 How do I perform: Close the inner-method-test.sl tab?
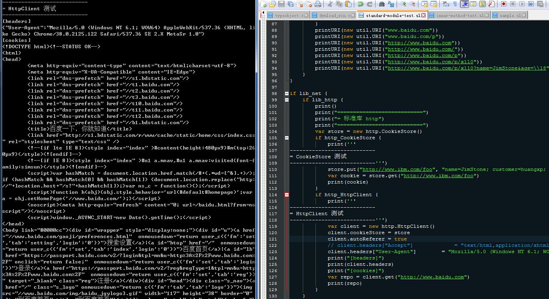click(486, 15)
